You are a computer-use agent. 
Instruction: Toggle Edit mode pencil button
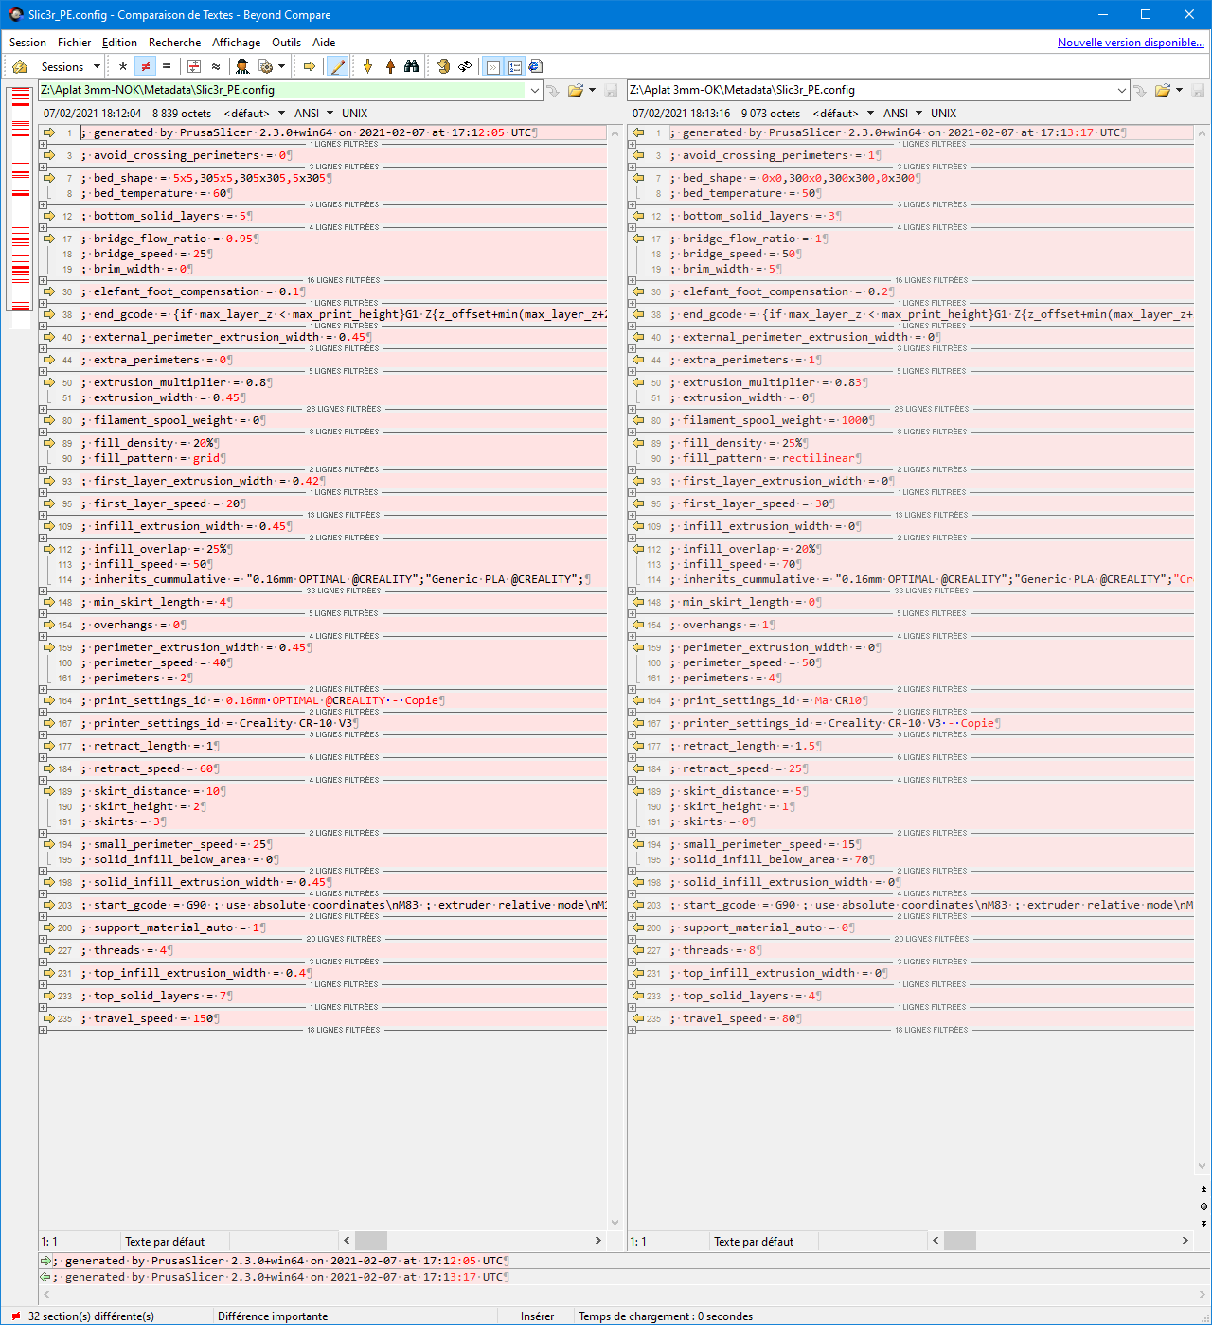pyautogui.click(x=337, y=66)
